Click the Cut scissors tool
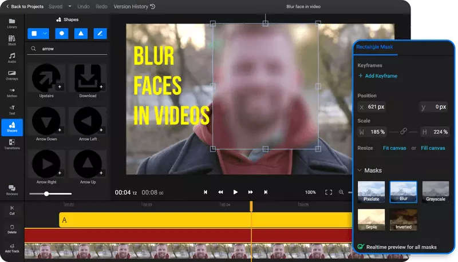The height and width of the screenshot is (262, 458). pyautogui.click(x=12, y=210)
